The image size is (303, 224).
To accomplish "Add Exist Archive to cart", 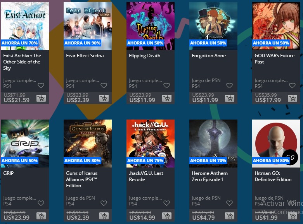I will coord(41,98).
